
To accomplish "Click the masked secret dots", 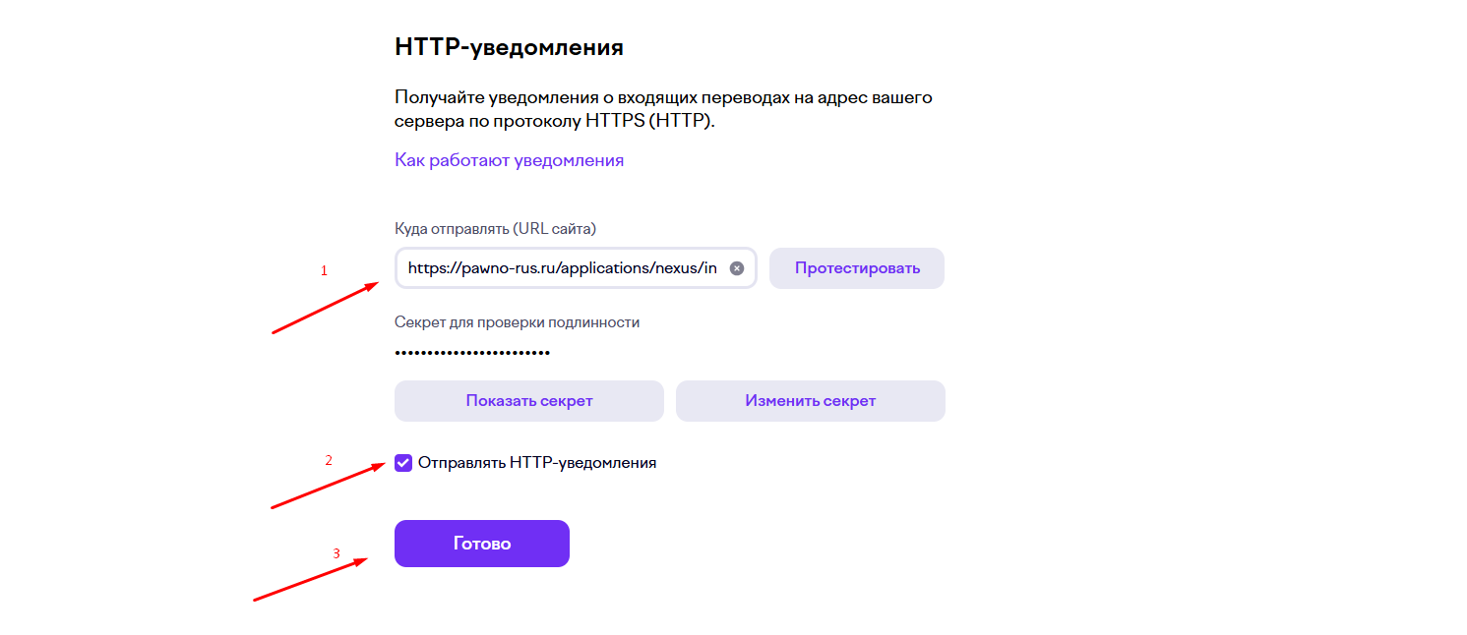I will 472,352.
